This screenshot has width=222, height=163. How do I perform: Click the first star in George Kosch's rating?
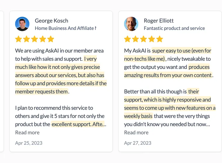[19, 39]
